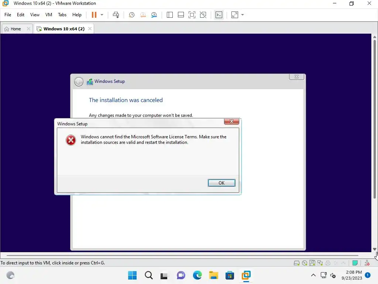Click the red error icon in the dialog
The image size is (378, 284).
(71, 140)
